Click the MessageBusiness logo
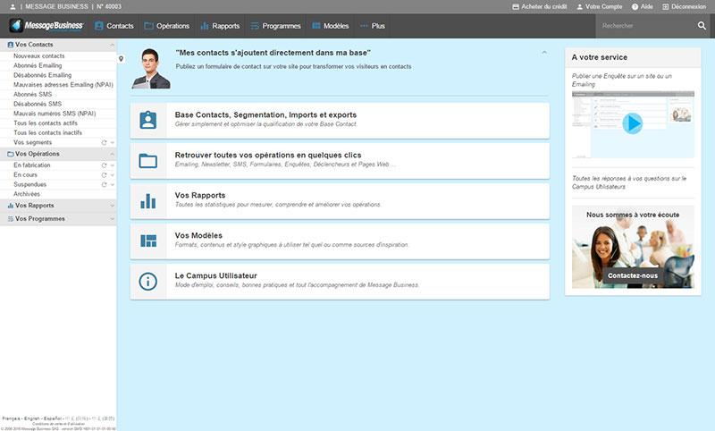 click(x=46, y=26)
